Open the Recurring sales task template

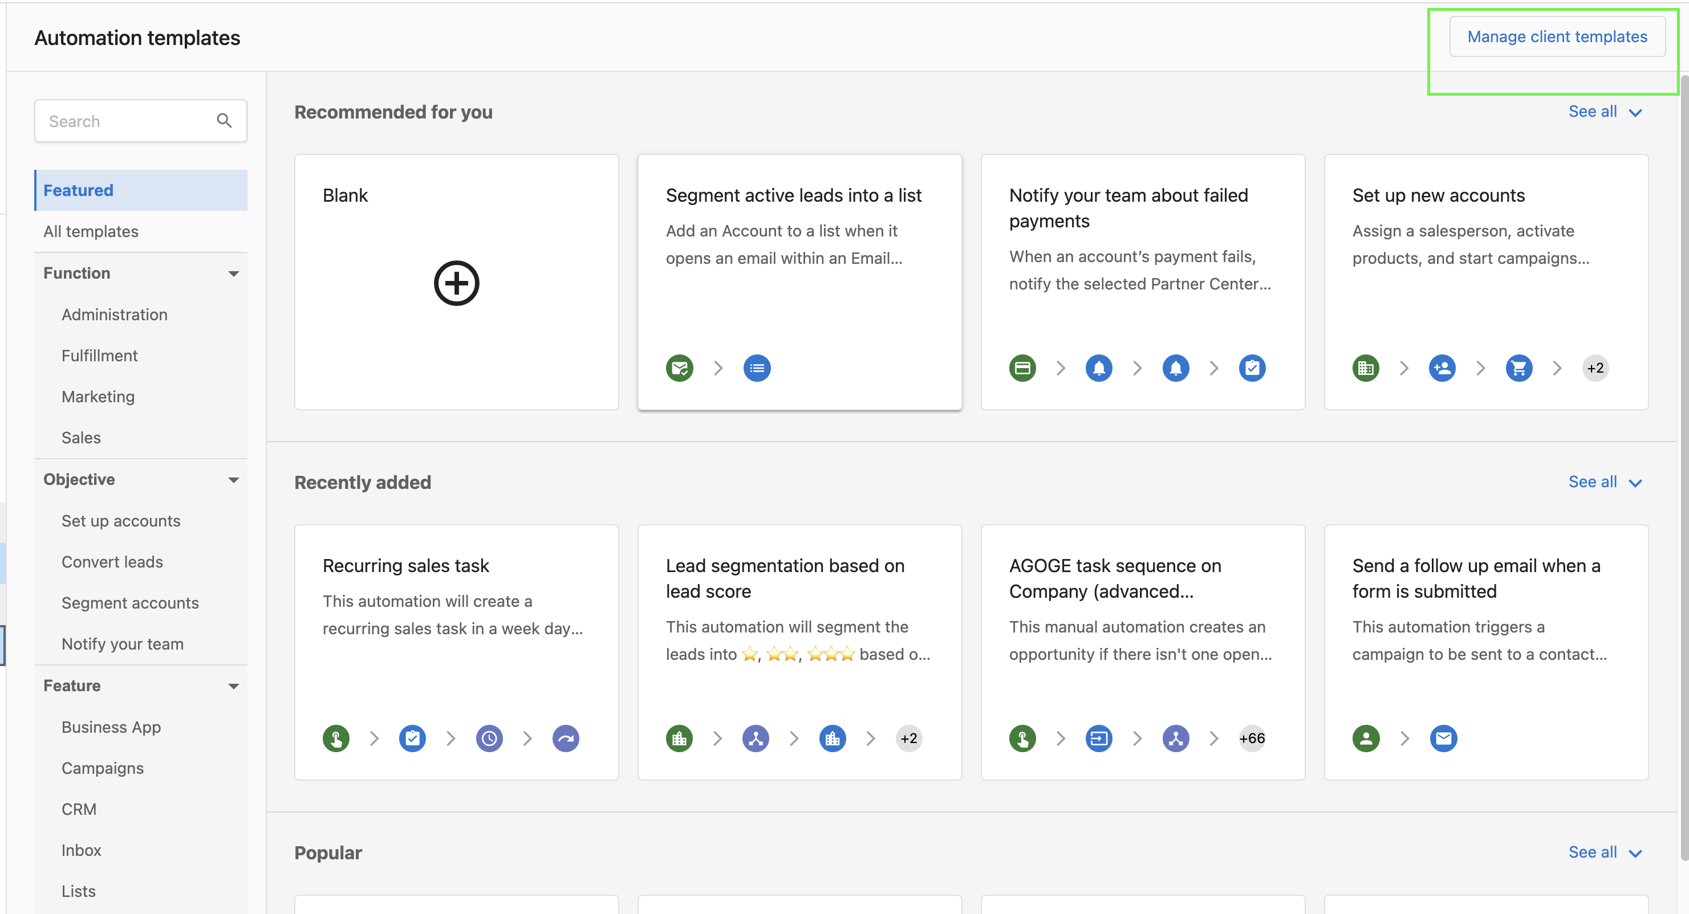click(456, 652)
